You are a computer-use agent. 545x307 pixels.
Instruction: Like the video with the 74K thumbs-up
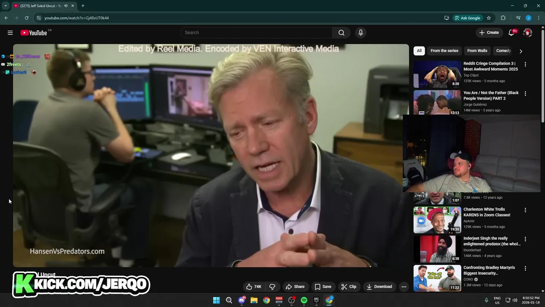tap(254, 287)
